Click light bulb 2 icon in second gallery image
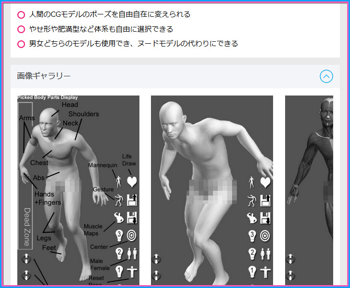350x288 pixels. [x=252, y=254]
